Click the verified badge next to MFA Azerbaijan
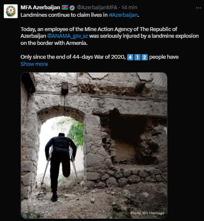Viewport: 204px width, 221px height. [72, 8]
